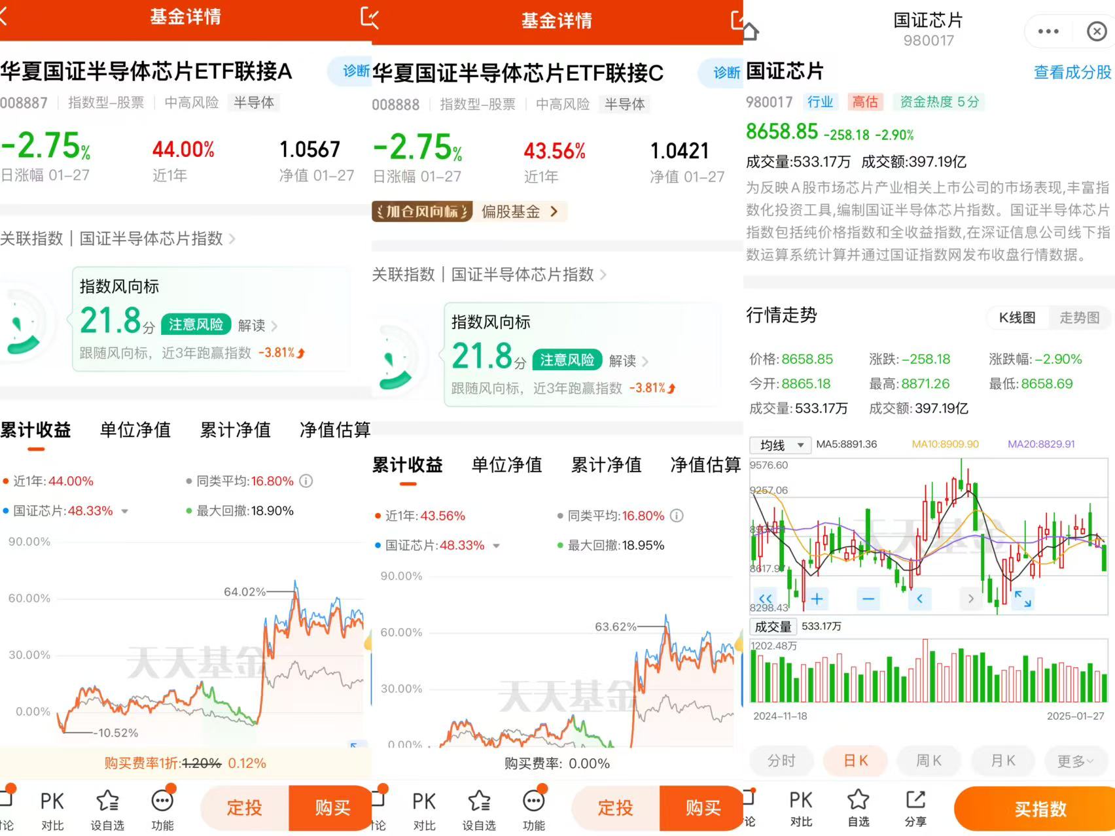Select 日K period
This screenshot has height=836, width=1115.
855,761
